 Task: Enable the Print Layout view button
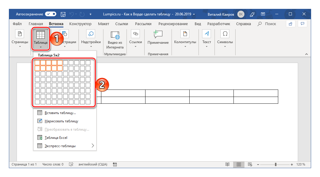click(x=239, y=164)
